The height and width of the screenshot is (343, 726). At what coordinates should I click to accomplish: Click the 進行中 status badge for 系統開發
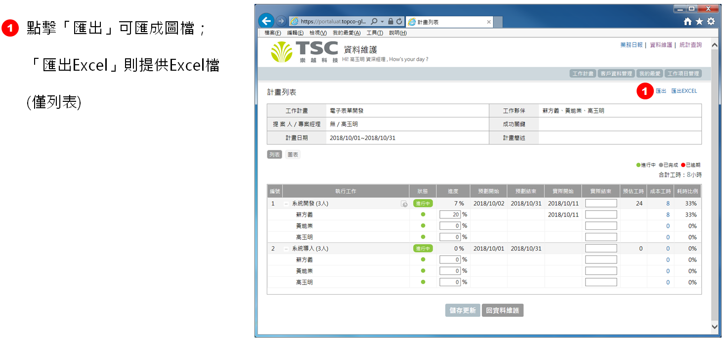point(423,204)
